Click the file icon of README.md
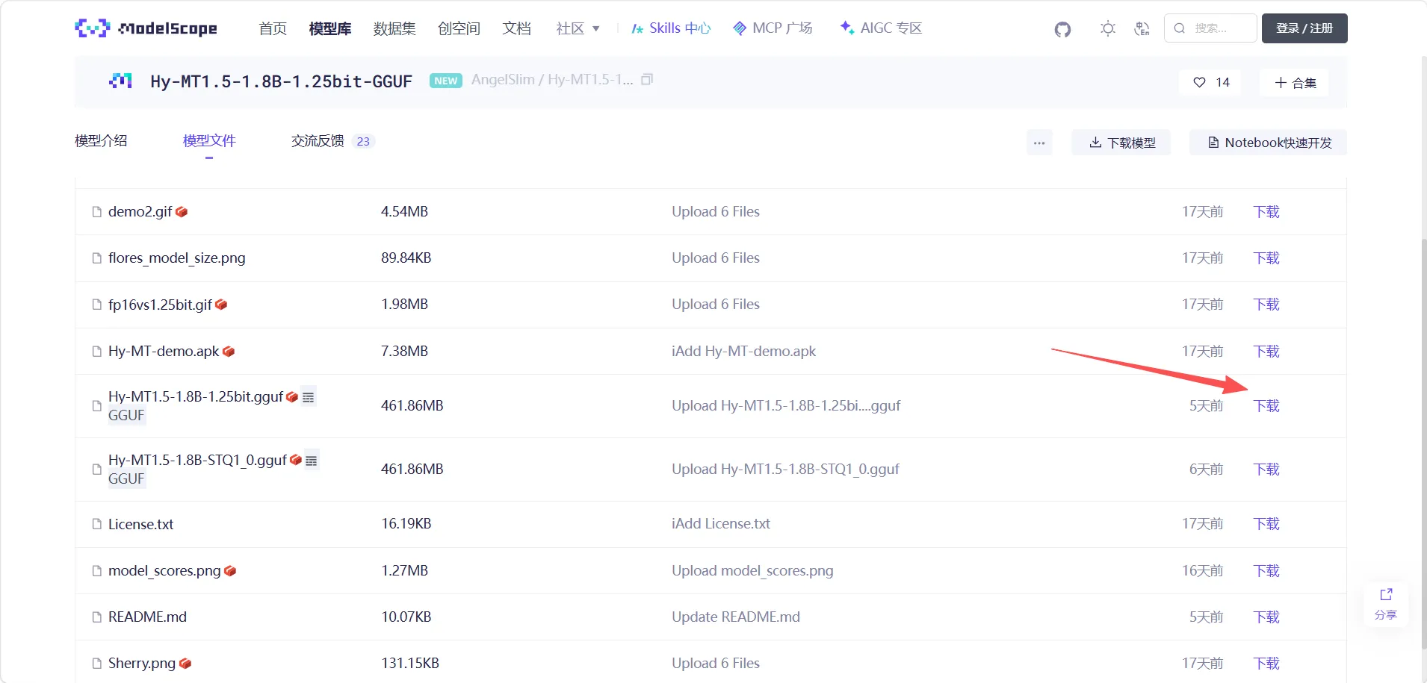The width and height of the screenshot is (1427, 683). [96, 617]
